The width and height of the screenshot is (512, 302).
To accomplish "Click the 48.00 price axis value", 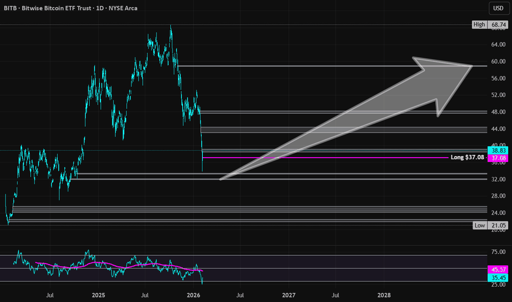I will click(x=498, y=112).
